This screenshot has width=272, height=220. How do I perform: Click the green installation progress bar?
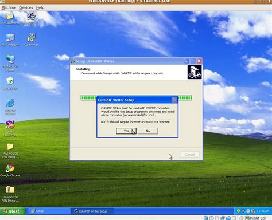(136, 98)
